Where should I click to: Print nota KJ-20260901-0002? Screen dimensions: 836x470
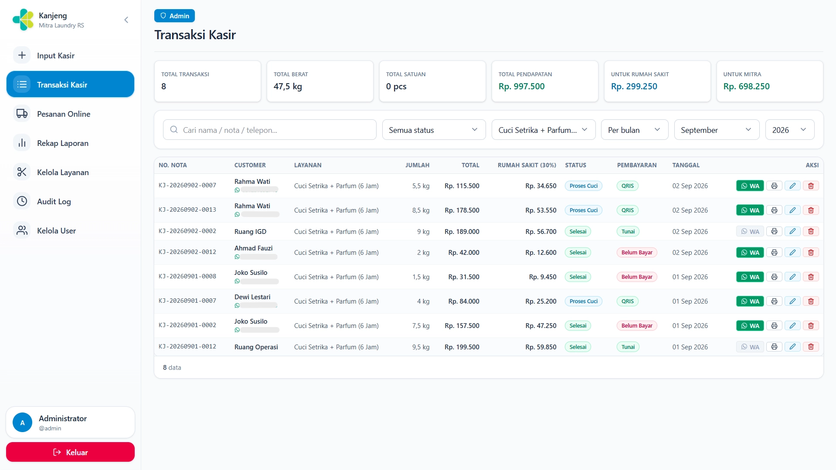click(774, 326)
